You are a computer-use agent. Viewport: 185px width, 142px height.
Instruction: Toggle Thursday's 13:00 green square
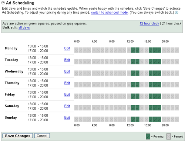(133, 85)
